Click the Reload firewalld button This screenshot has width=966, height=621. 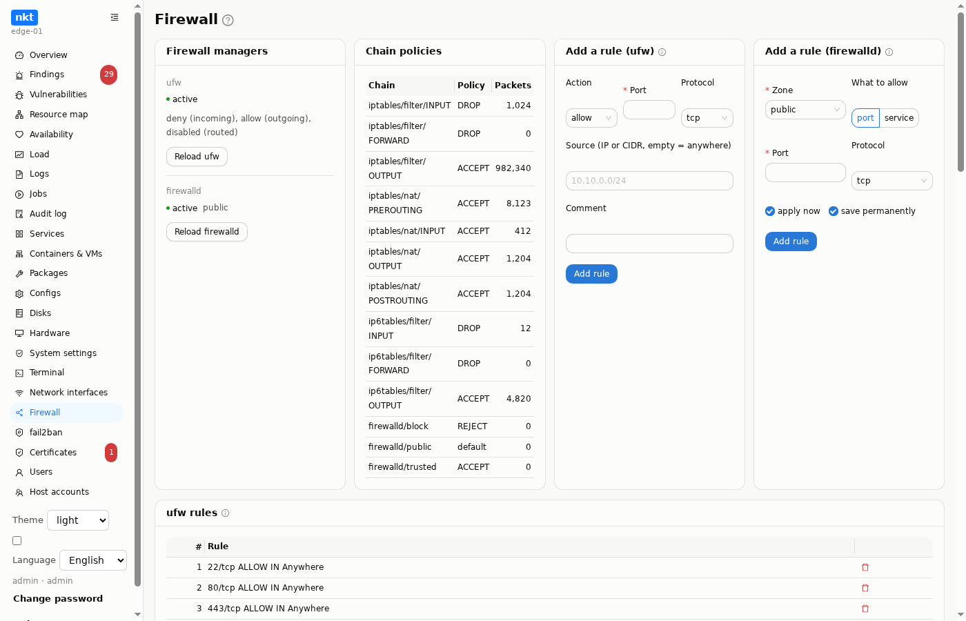coord(207,232)
